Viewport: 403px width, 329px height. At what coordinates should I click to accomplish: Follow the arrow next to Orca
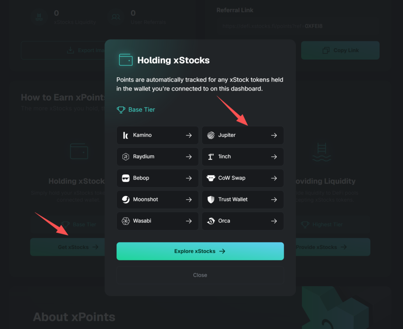pyautogui.click(x=274, y=221)
